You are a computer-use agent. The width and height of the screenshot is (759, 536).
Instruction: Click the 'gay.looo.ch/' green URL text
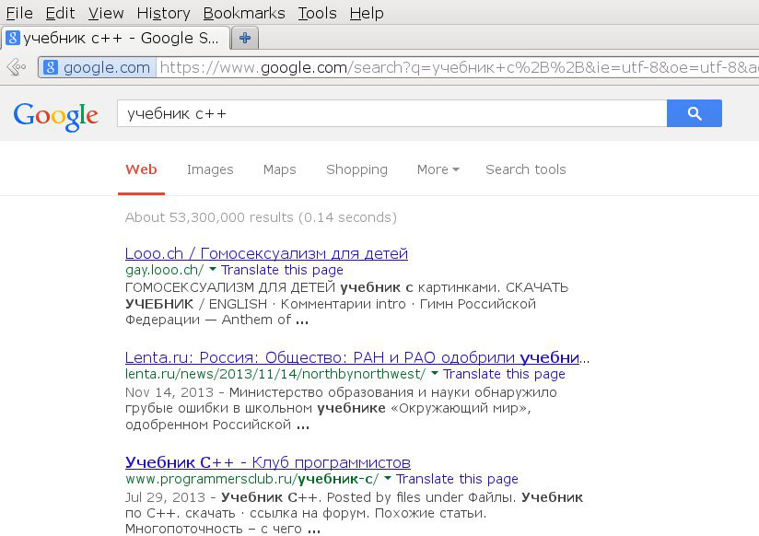point(165,270)
